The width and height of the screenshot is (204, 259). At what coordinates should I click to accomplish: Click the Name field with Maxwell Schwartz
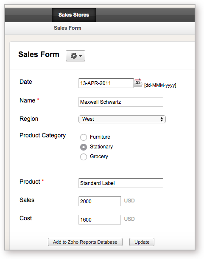point(121,102)
